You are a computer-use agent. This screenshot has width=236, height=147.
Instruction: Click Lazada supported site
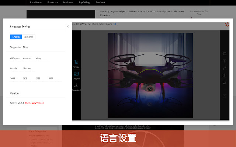tap(14, 68)
